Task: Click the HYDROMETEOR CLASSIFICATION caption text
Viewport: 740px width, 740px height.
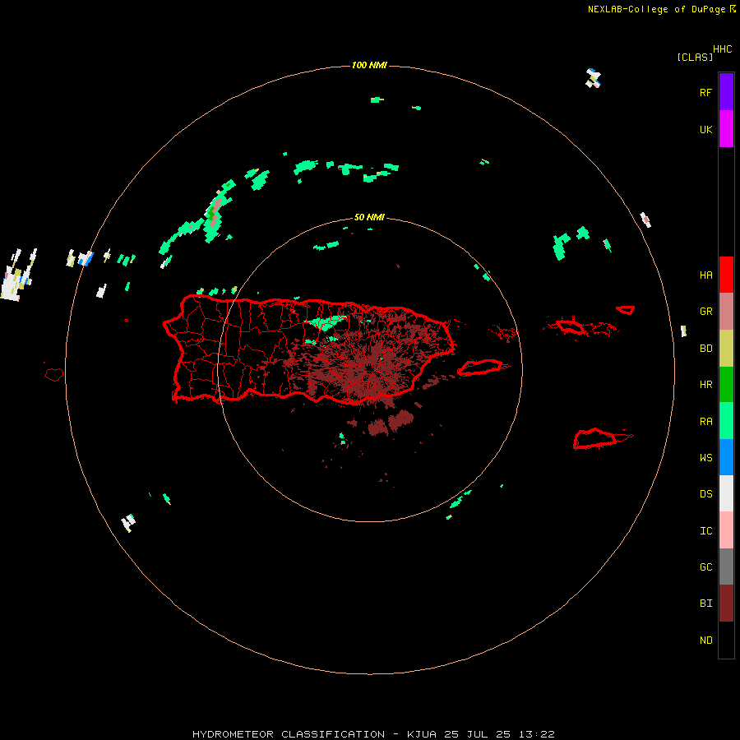Action: 289,734
